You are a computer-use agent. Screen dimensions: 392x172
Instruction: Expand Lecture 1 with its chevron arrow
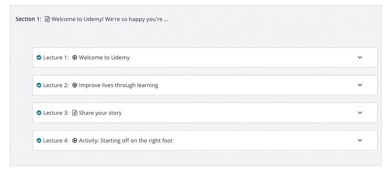(360, 58)
